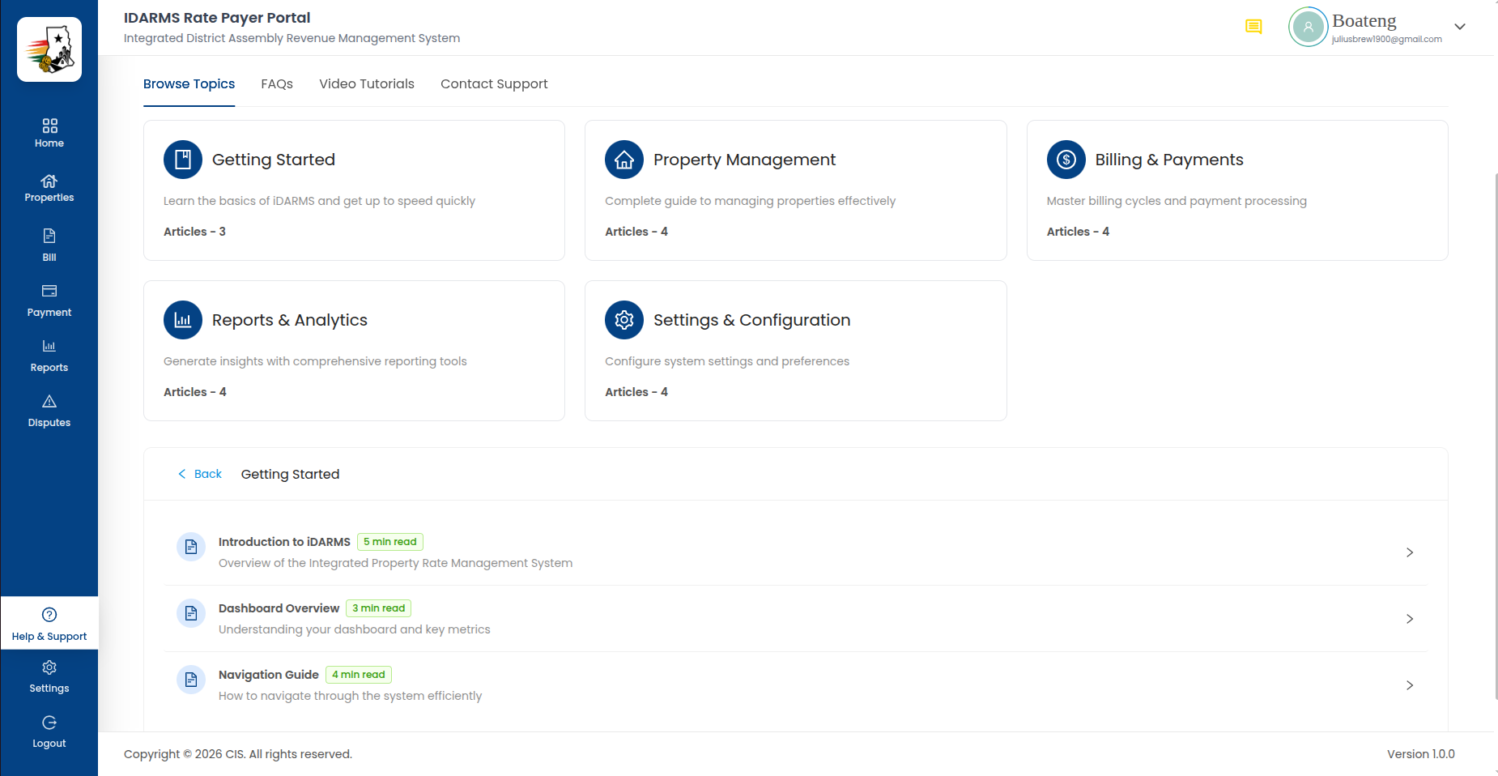Viewport: 1498px width, 776px height.
Task: Click the Getting Started book icon
Action: point(183,160)
